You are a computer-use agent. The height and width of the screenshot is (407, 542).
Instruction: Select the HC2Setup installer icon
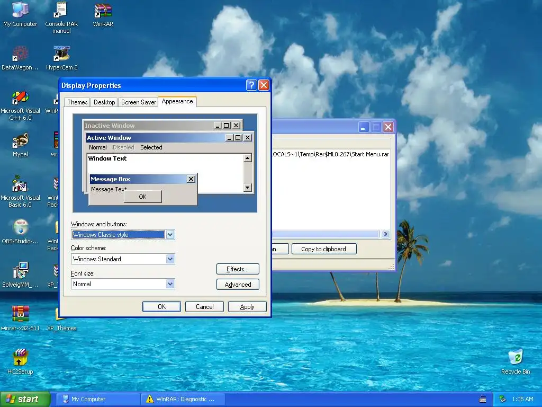(20, 362)
